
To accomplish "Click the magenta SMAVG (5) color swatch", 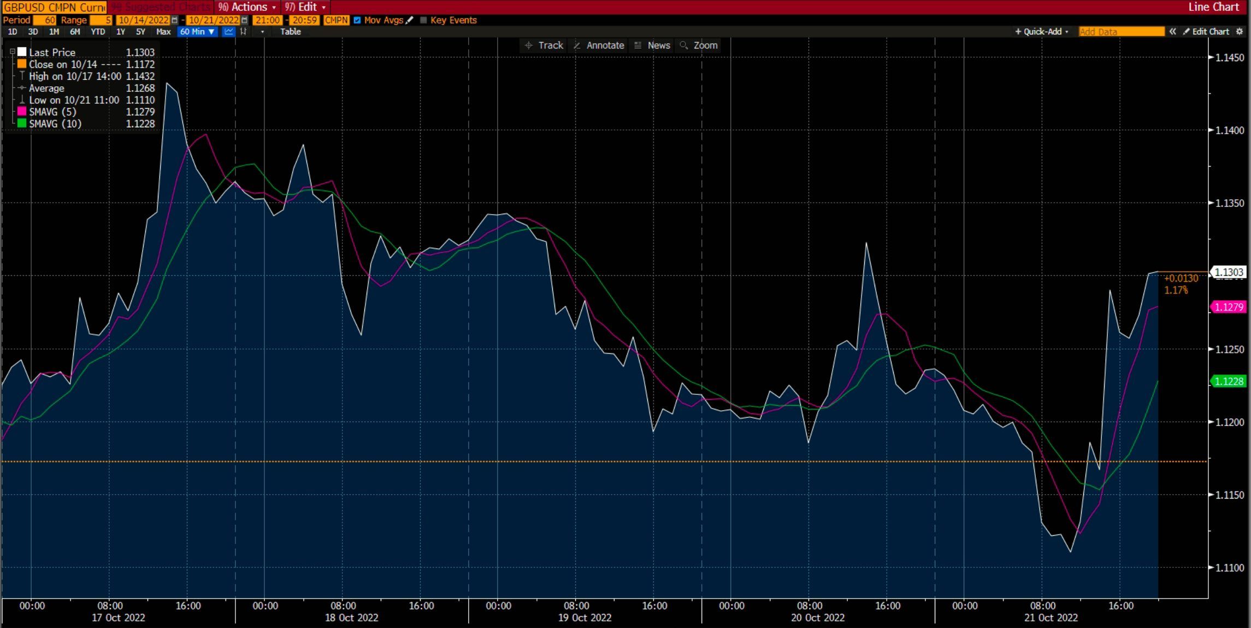I will (22, 111).
